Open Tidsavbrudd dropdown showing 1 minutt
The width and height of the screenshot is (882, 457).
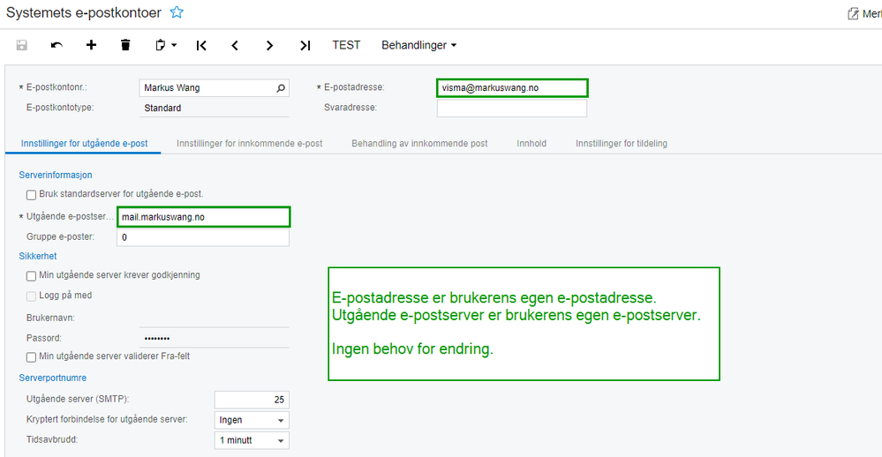click(x=252, y=440)
